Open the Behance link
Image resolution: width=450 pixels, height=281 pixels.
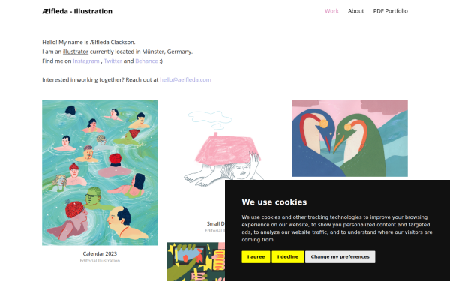[x=146, y=61]
